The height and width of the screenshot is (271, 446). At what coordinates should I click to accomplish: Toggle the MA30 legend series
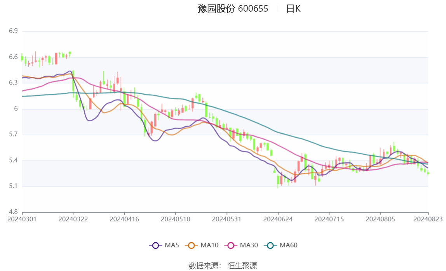pyautogui.click(x=241, y=245)
